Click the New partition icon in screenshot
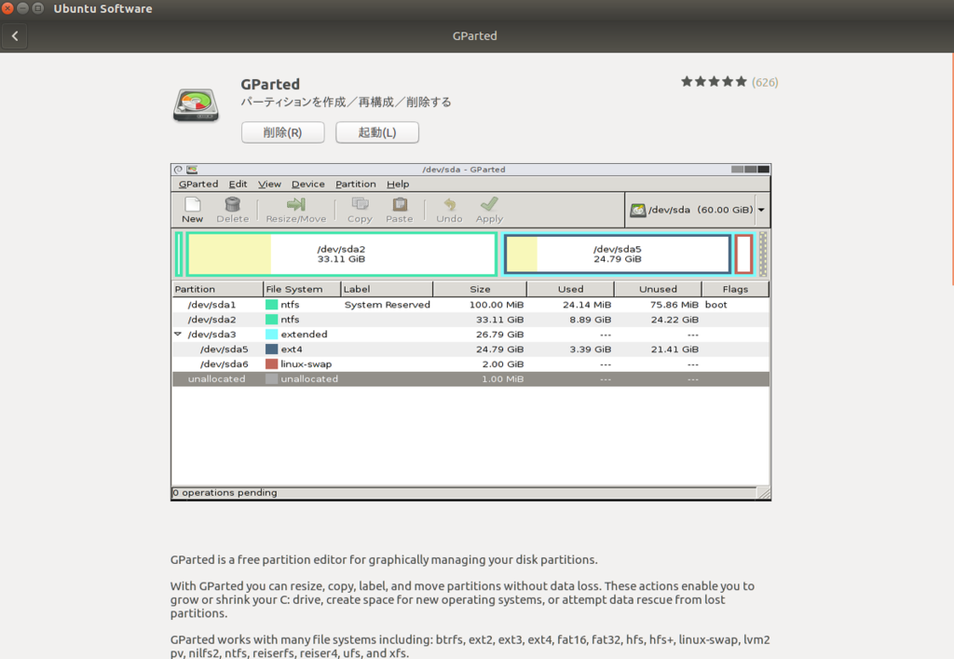Screen dimensions: 954x659 tap(192, 204)
